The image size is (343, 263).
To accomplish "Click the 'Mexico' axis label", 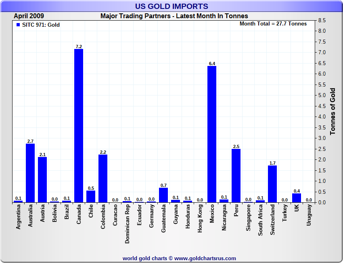I will pyautogui.click(x=212, y=214).
